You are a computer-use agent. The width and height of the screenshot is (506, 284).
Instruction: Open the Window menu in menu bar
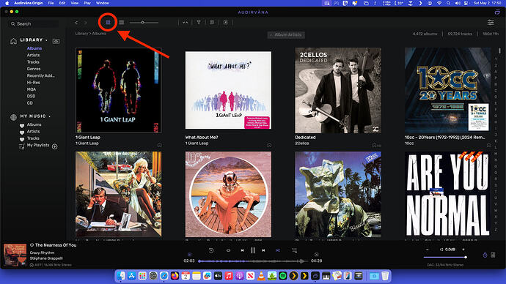pos(102,3)
